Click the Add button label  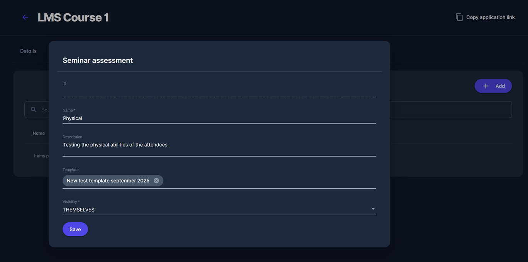coord(500,86)
